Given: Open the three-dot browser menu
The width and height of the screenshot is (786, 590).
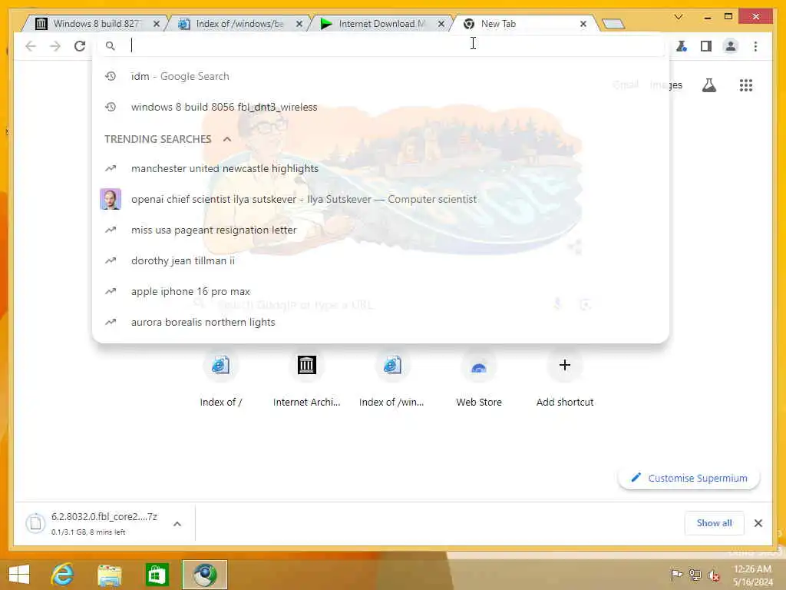Looking at the screenshot, I should 755,46.
